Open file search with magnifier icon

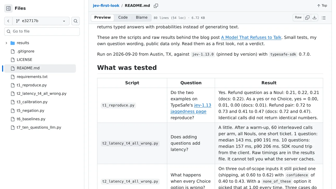tap(76, 21)
